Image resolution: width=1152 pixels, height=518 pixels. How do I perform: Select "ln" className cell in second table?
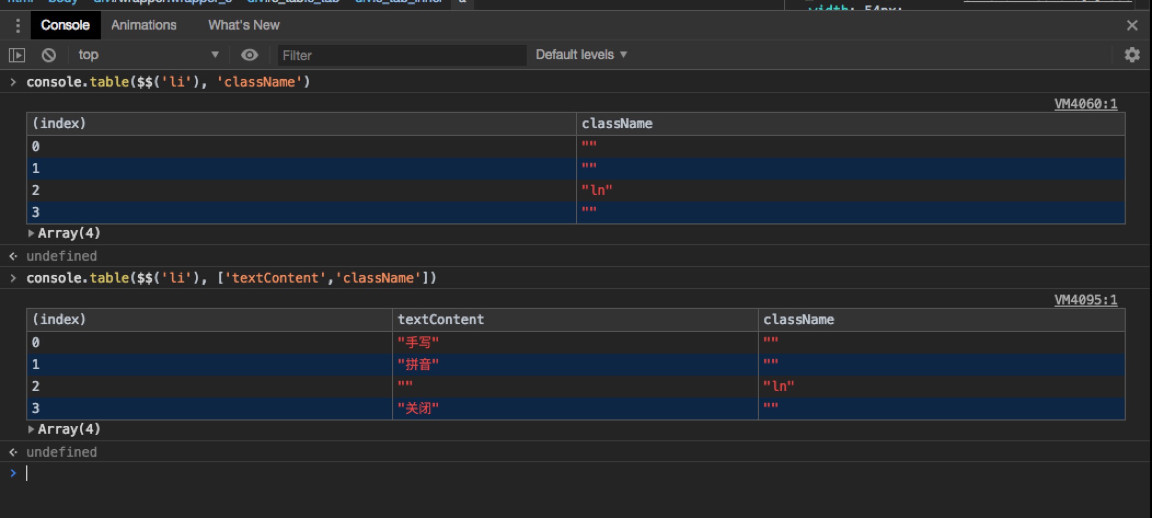pyautogui.click(x=941, y=387)
